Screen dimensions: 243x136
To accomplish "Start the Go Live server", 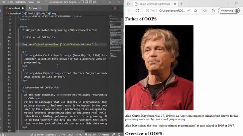I will (90, 134).
